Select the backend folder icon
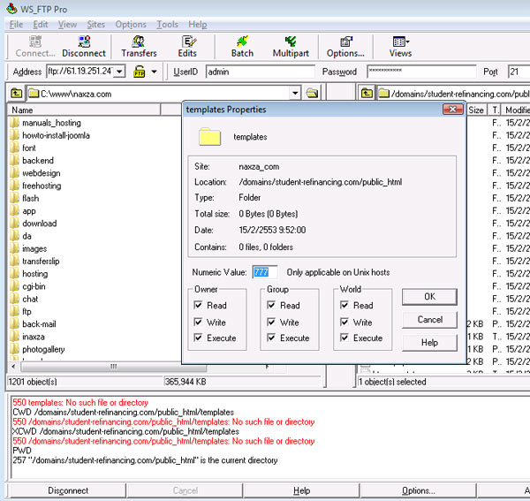The height and width of the screenshot is (501, 530). [x=14, y=160]
